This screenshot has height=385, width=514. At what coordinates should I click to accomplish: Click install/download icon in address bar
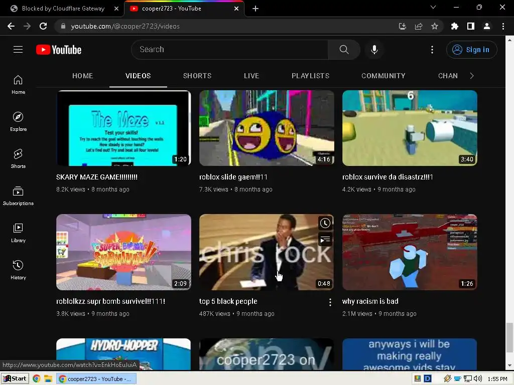[403, 26]
